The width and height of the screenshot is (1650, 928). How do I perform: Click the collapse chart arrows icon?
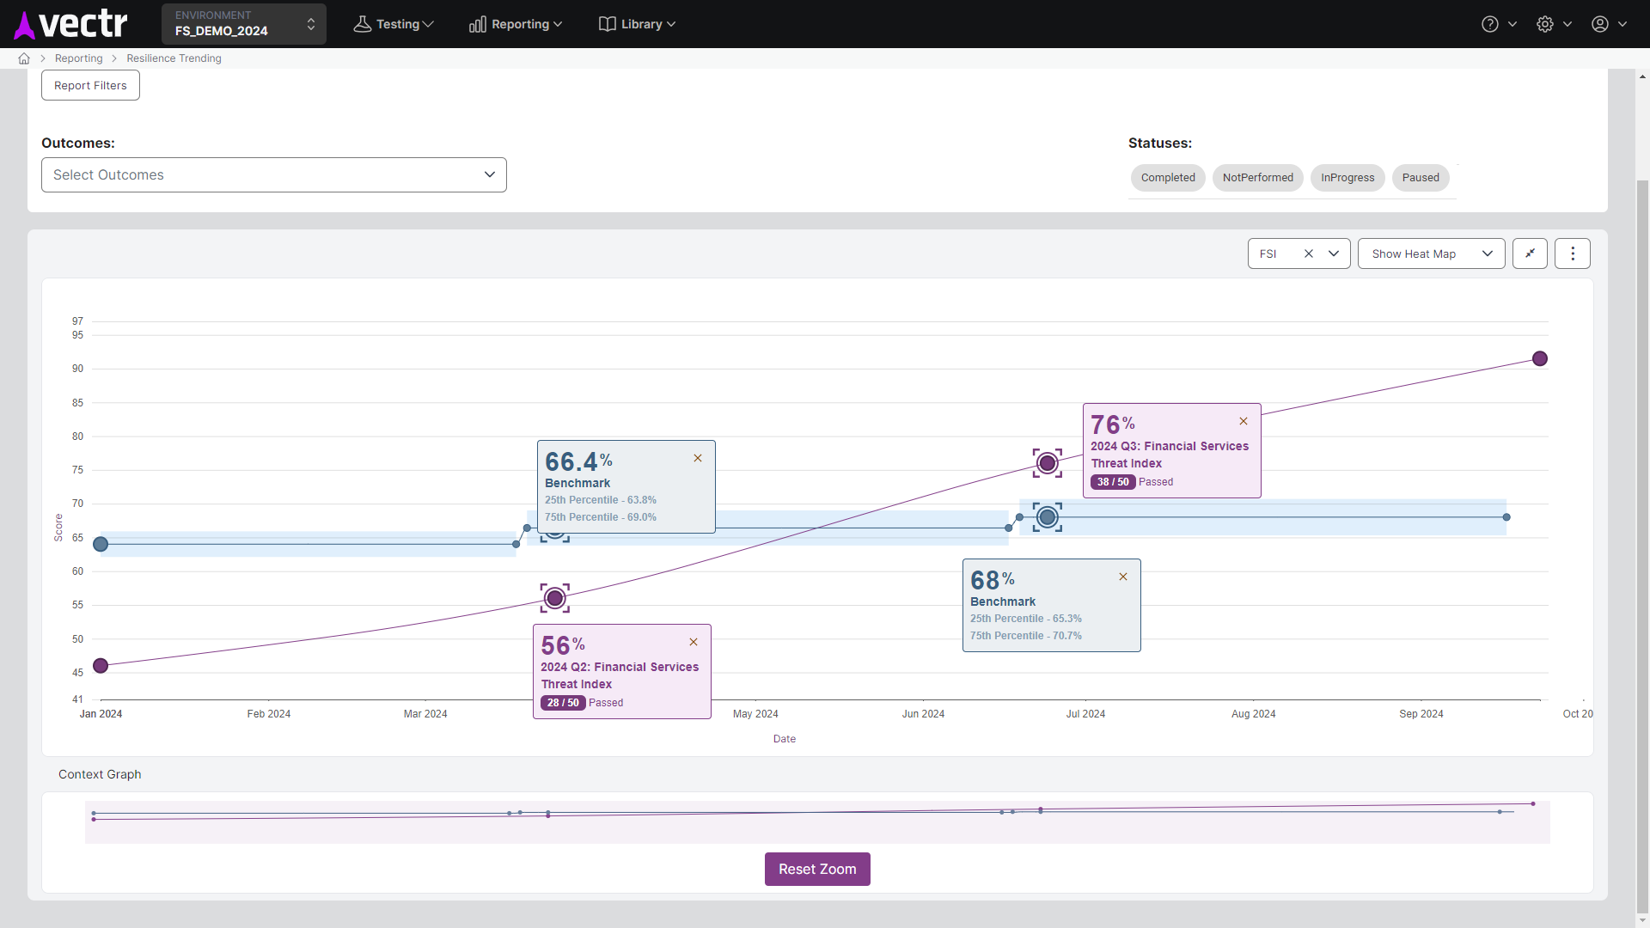[1530, 253]
